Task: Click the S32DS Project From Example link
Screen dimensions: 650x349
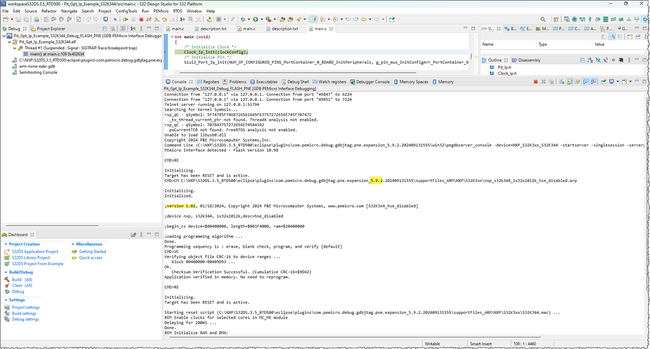Action: tap(38, 264)
